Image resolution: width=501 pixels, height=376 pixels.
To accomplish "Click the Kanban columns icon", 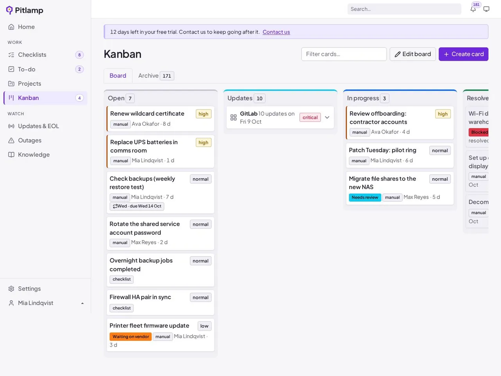I will point(11,98).
